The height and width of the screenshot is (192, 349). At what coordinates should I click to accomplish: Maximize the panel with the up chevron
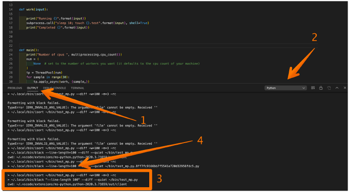pos(336,88)
